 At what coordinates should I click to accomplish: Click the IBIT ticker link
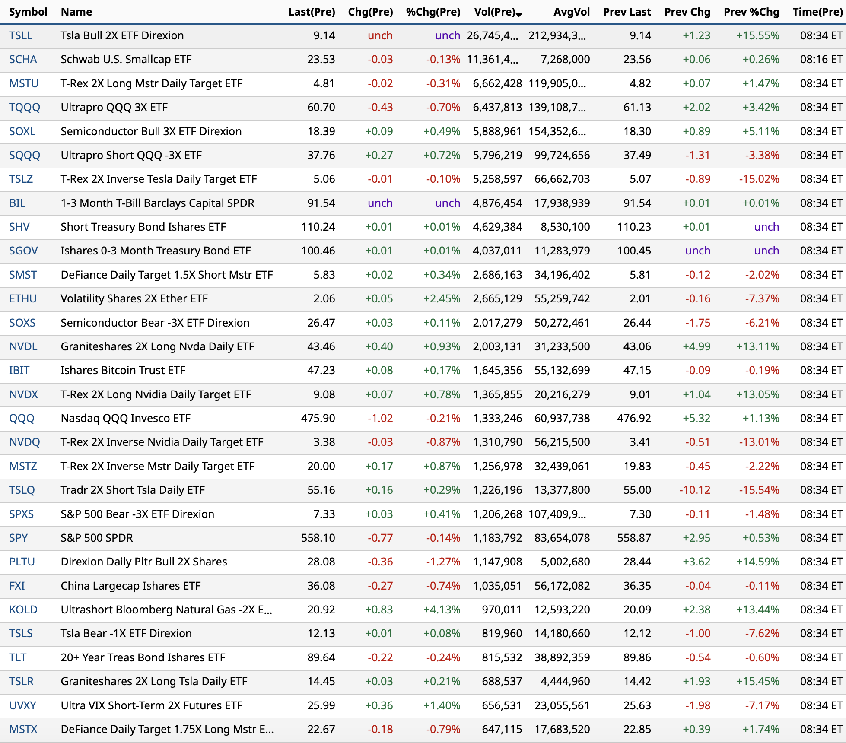click(19, 371)
